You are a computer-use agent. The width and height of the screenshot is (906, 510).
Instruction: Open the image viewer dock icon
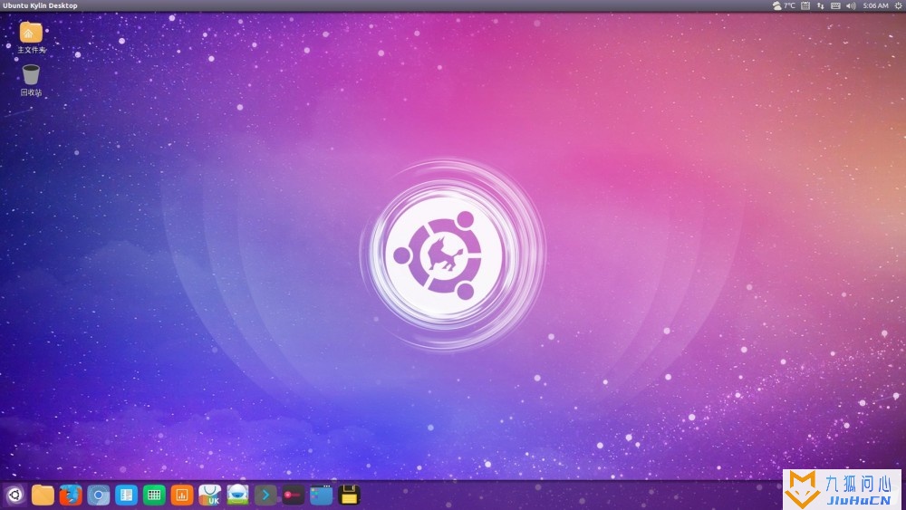[237, 495]
